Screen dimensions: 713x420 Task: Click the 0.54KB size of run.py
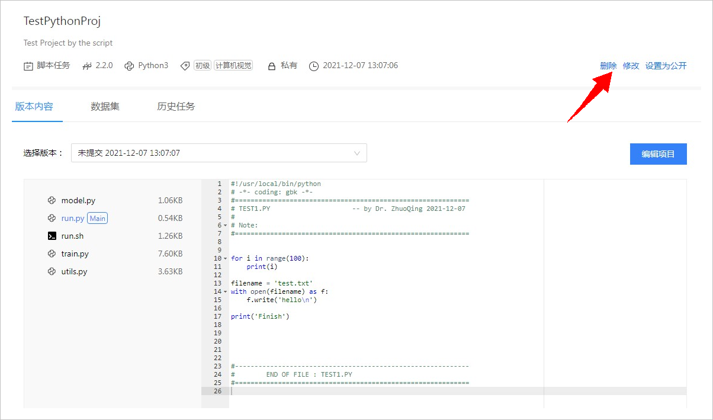coord(171,219)
